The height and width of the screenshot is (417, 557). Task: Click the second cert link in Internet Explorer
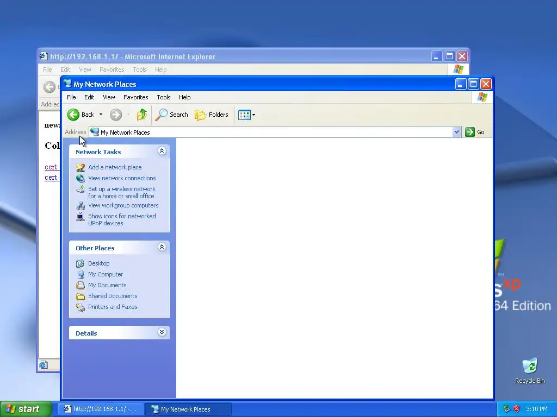51,178
